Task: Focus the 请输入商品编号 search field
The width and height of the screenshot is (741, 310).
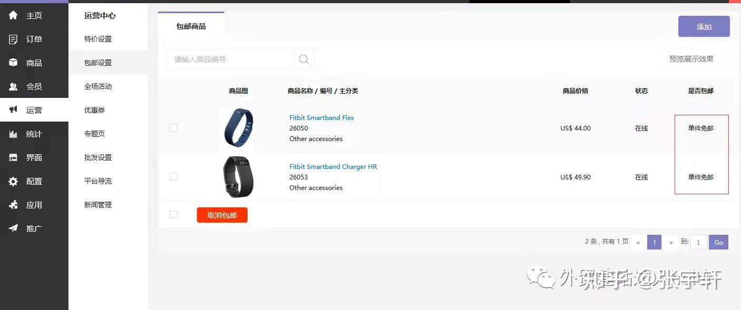Action: pos(230,59)
